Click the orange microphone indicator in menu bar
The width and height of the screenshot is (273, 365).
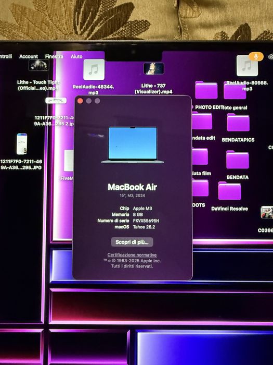[256, 56]
